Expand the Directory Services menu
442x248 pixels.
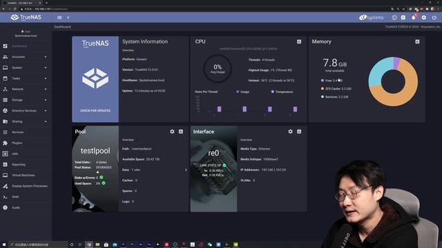click(x=26, y=111)
